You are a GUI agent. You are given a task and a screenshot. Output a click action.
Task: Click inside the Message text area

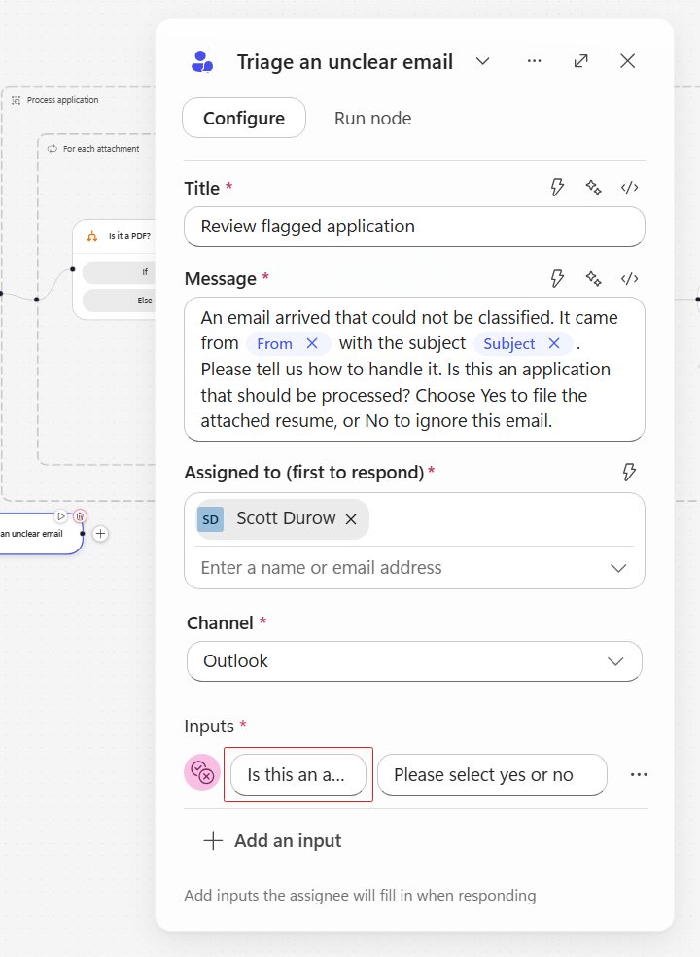point(414,370)
